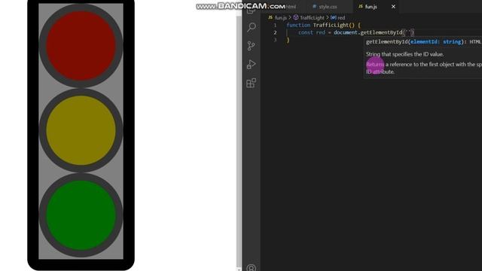Select the fun.js editor tab
Viewport: 482px width, 271px height.
(x=371, y=7)
